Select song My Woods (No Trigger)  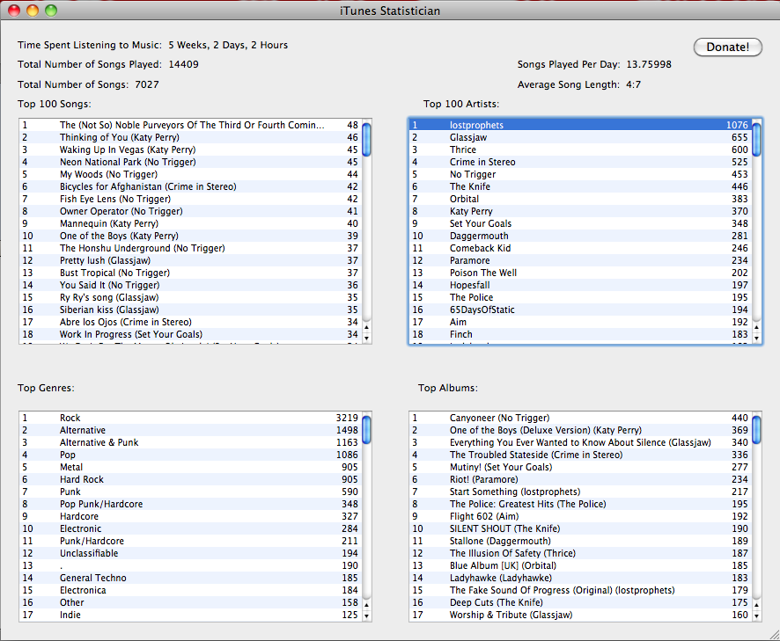tap(190, 174)
